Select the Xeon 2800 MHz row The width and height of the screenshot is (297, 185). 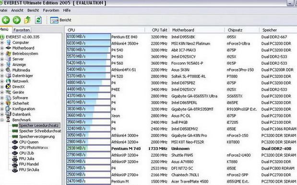pos(181,116)
